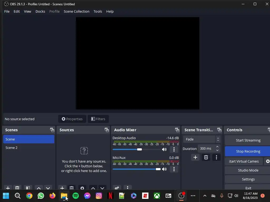The height and width of the screenshot is (202, 270).
Task: Open the Help menu
Action: 110,11
